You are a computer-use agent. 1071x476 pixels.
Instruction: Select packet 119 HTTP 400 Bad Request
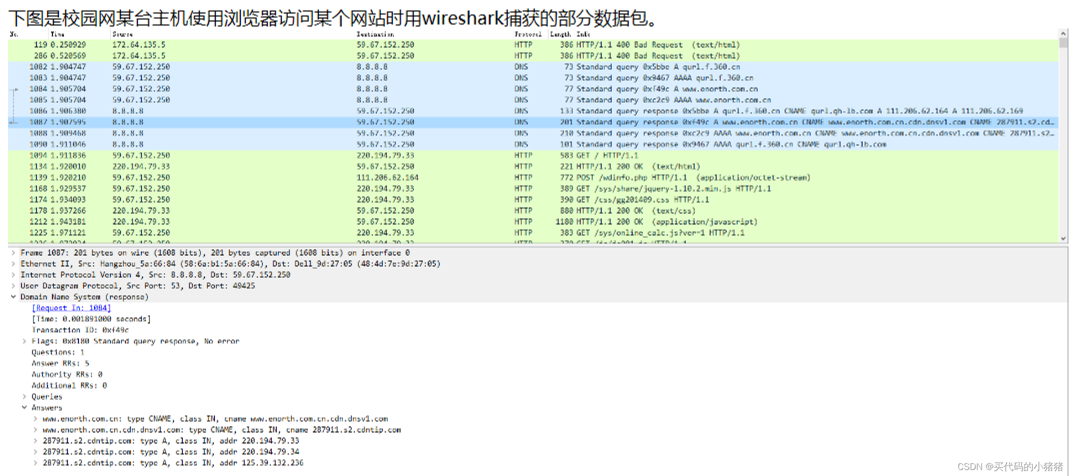[x=533, y=45]
